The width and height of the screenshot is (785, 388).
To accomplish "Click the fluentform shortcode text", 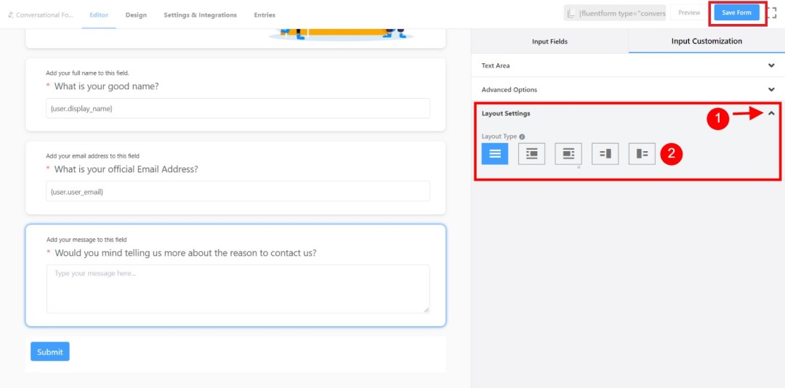I will pos(622,13).
